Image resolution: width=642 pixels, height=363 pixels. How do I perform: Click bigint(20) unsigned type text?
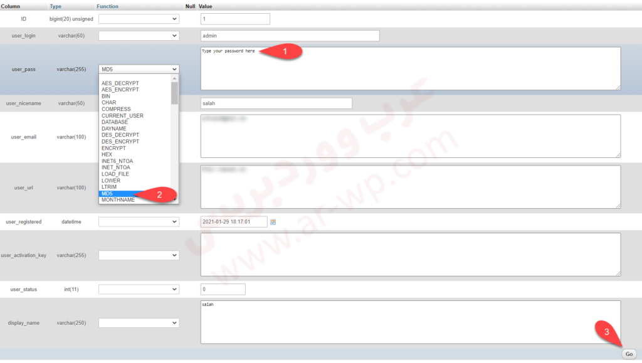point(71,19)
